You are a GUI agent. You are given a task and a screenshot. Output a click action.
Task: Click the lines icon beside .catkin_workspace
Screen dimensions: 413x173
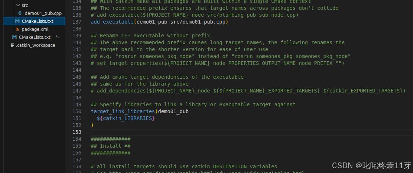(12, 45)
